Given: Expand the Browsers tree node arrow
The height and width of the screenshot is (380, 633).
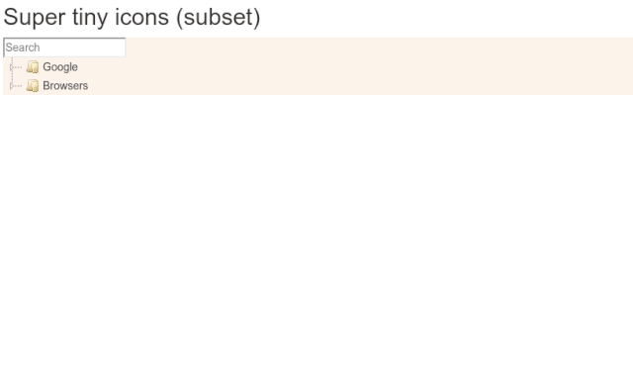Looking at the screenshot, I should (11, 86).
